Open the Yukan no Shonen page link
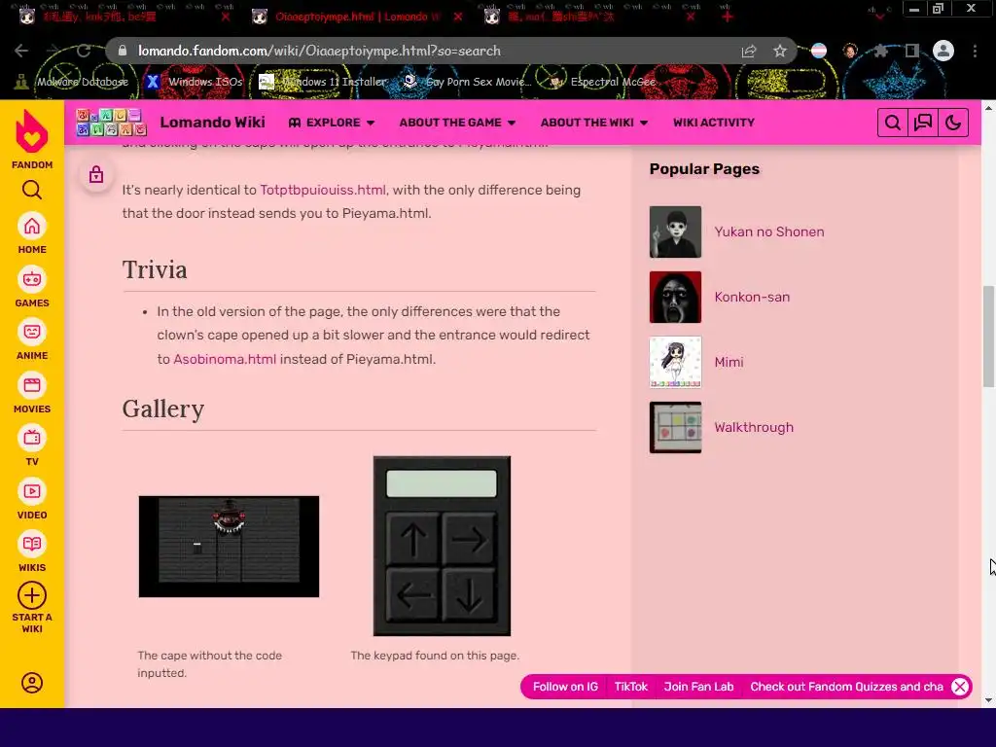Viewport: 996px width, 747px height. (769, 231)
